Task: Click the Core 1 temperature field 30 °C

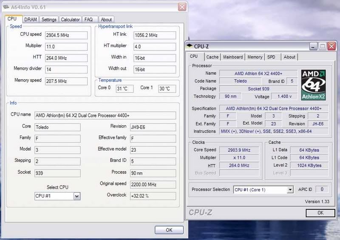Action: click(167, 89)
